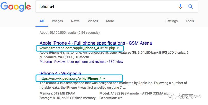Open Apple iPhone 4 GSM Arena result
This screenshot has height=105, width=208.
pos(96,43)
